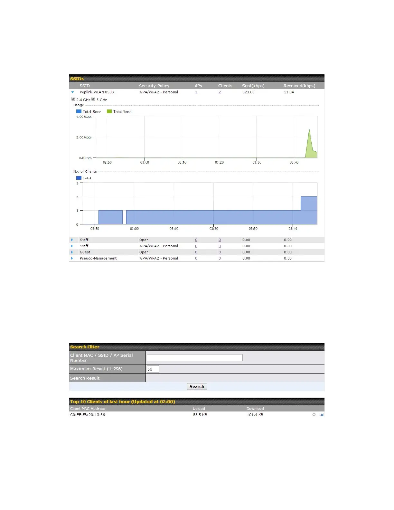Expand the Pseudo-Management SSID row
Image resolution: width=394 pixels, height=510 pixels.
pos(72,258)
